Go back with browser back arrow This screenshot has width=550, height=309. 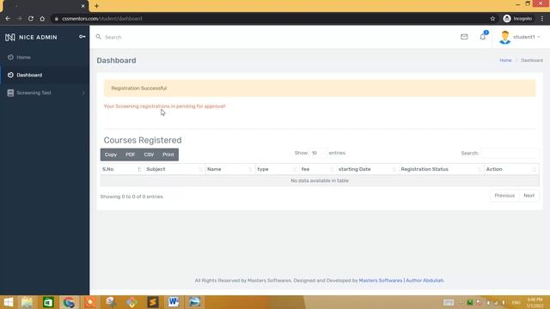coord(8,19)
